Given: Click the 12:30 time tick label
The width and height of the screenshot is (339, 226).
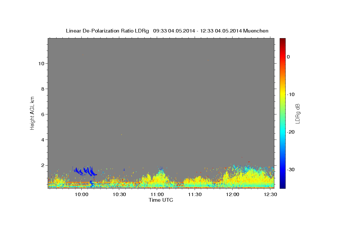Looking at the screenshot, I should pyautogui.click(x=270, y=195).
